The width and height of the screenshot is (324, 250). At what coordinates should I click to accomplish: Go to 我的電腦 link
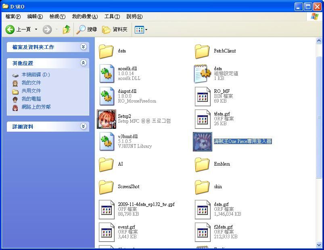point(31,99)
